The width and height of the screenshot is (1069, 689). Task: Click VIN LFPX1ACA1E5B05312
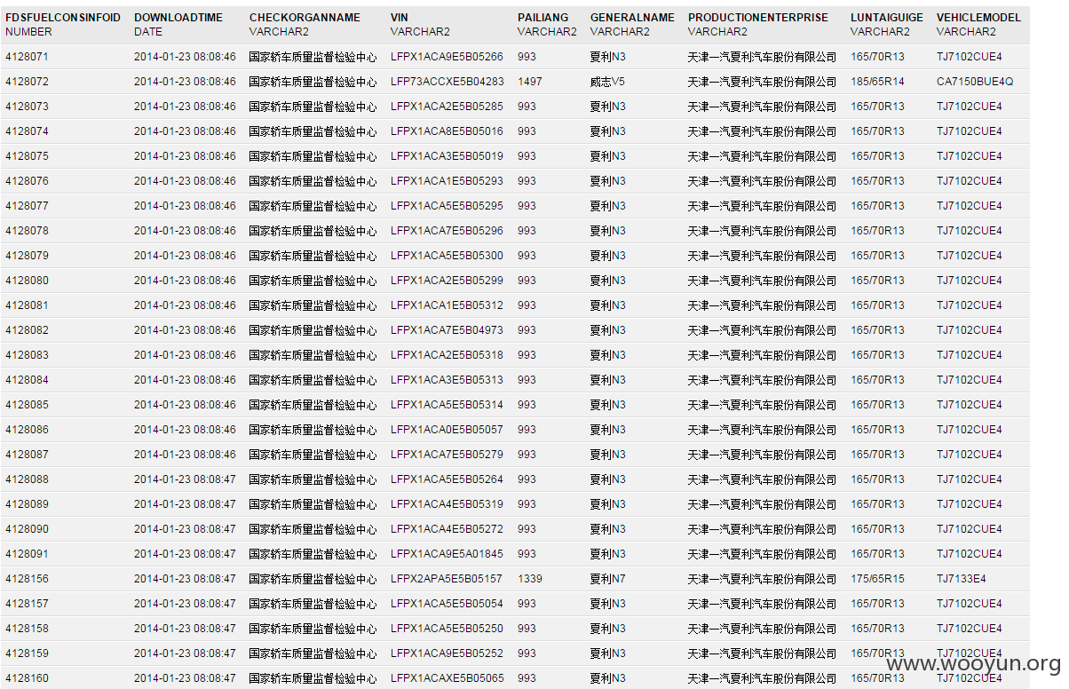(447, 305)
